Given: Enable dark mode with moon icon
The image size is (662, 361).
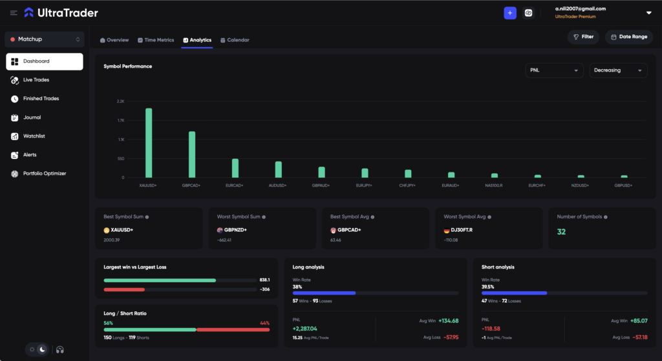Looking at the screenshot, I should pos(42,349).
